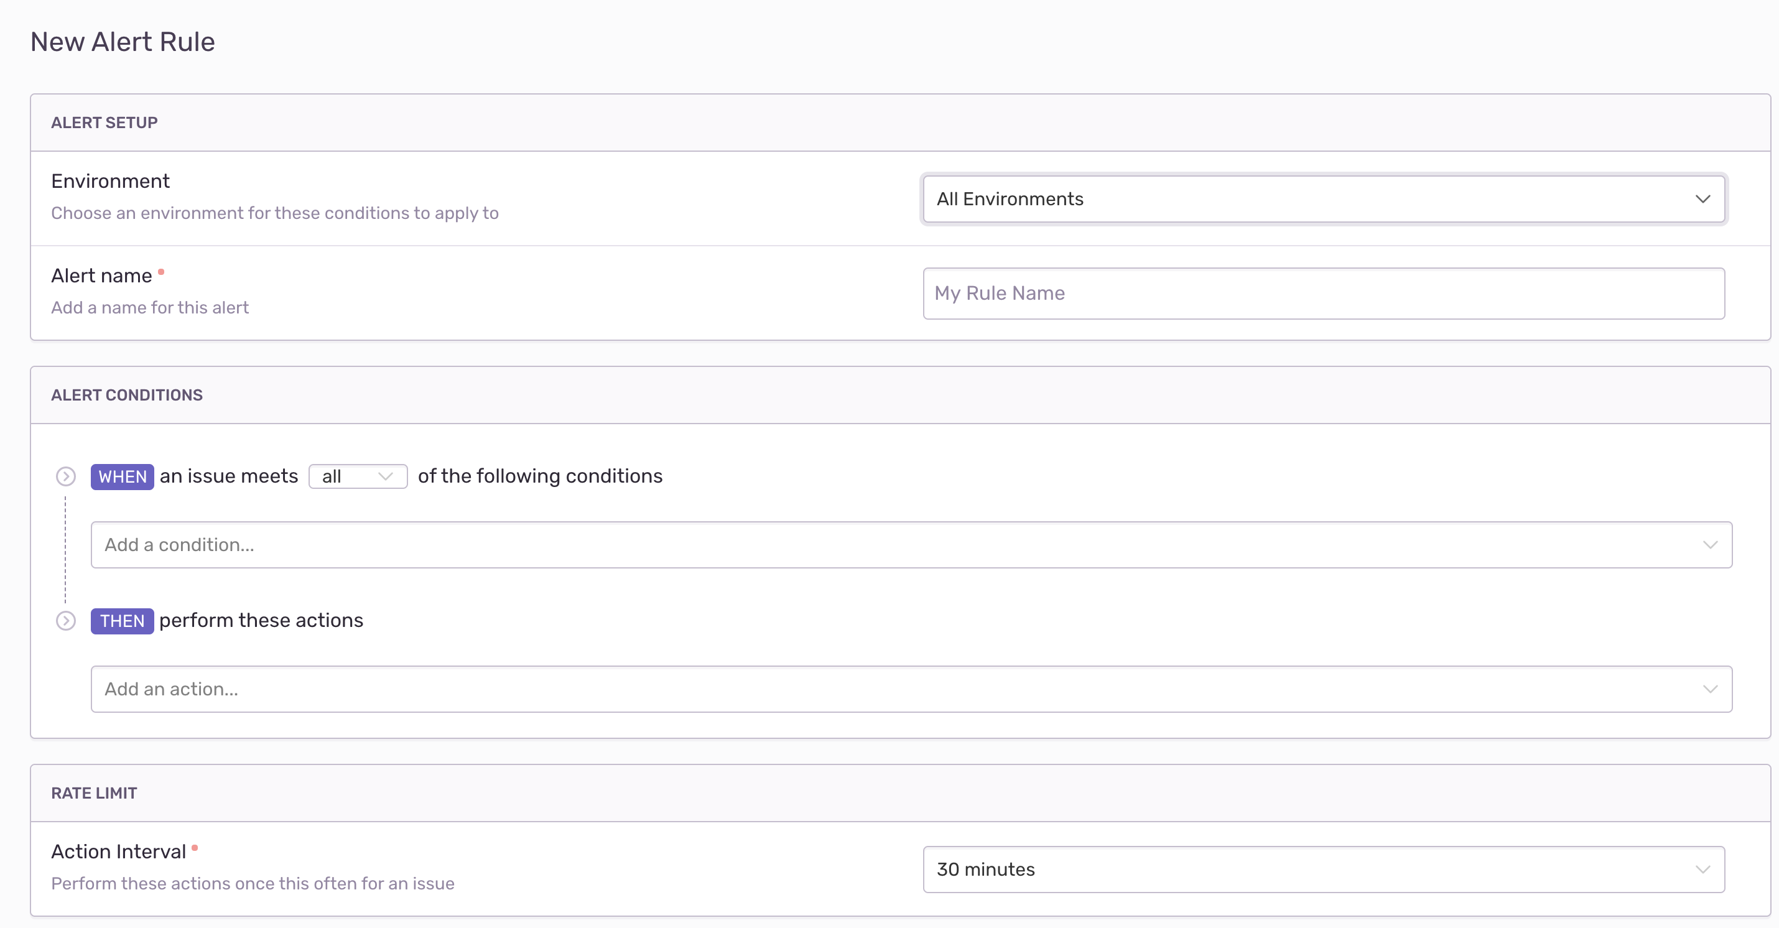The width and height of the screenshot is (1779, 928).
Task: Click the purple THEN badge
Action: [x=123, y=621]
